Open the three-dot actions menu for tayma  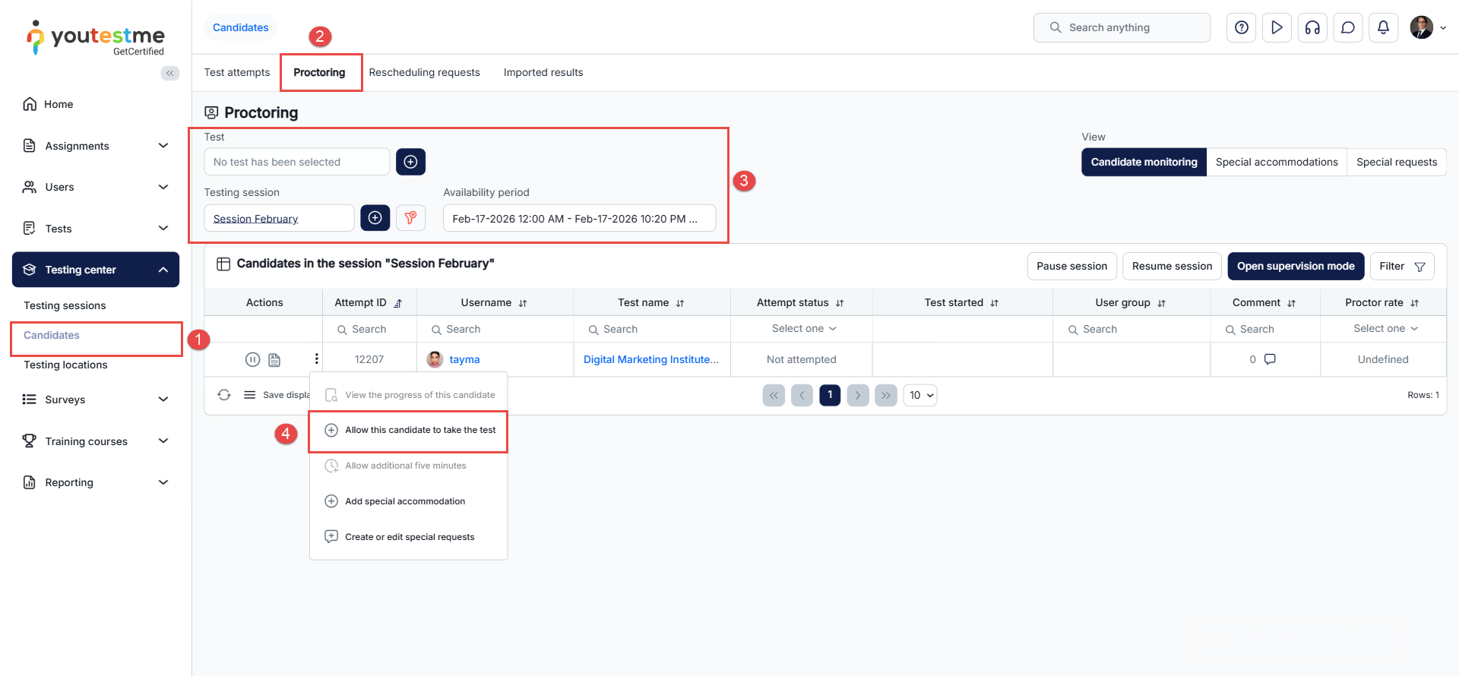(316, 359)
